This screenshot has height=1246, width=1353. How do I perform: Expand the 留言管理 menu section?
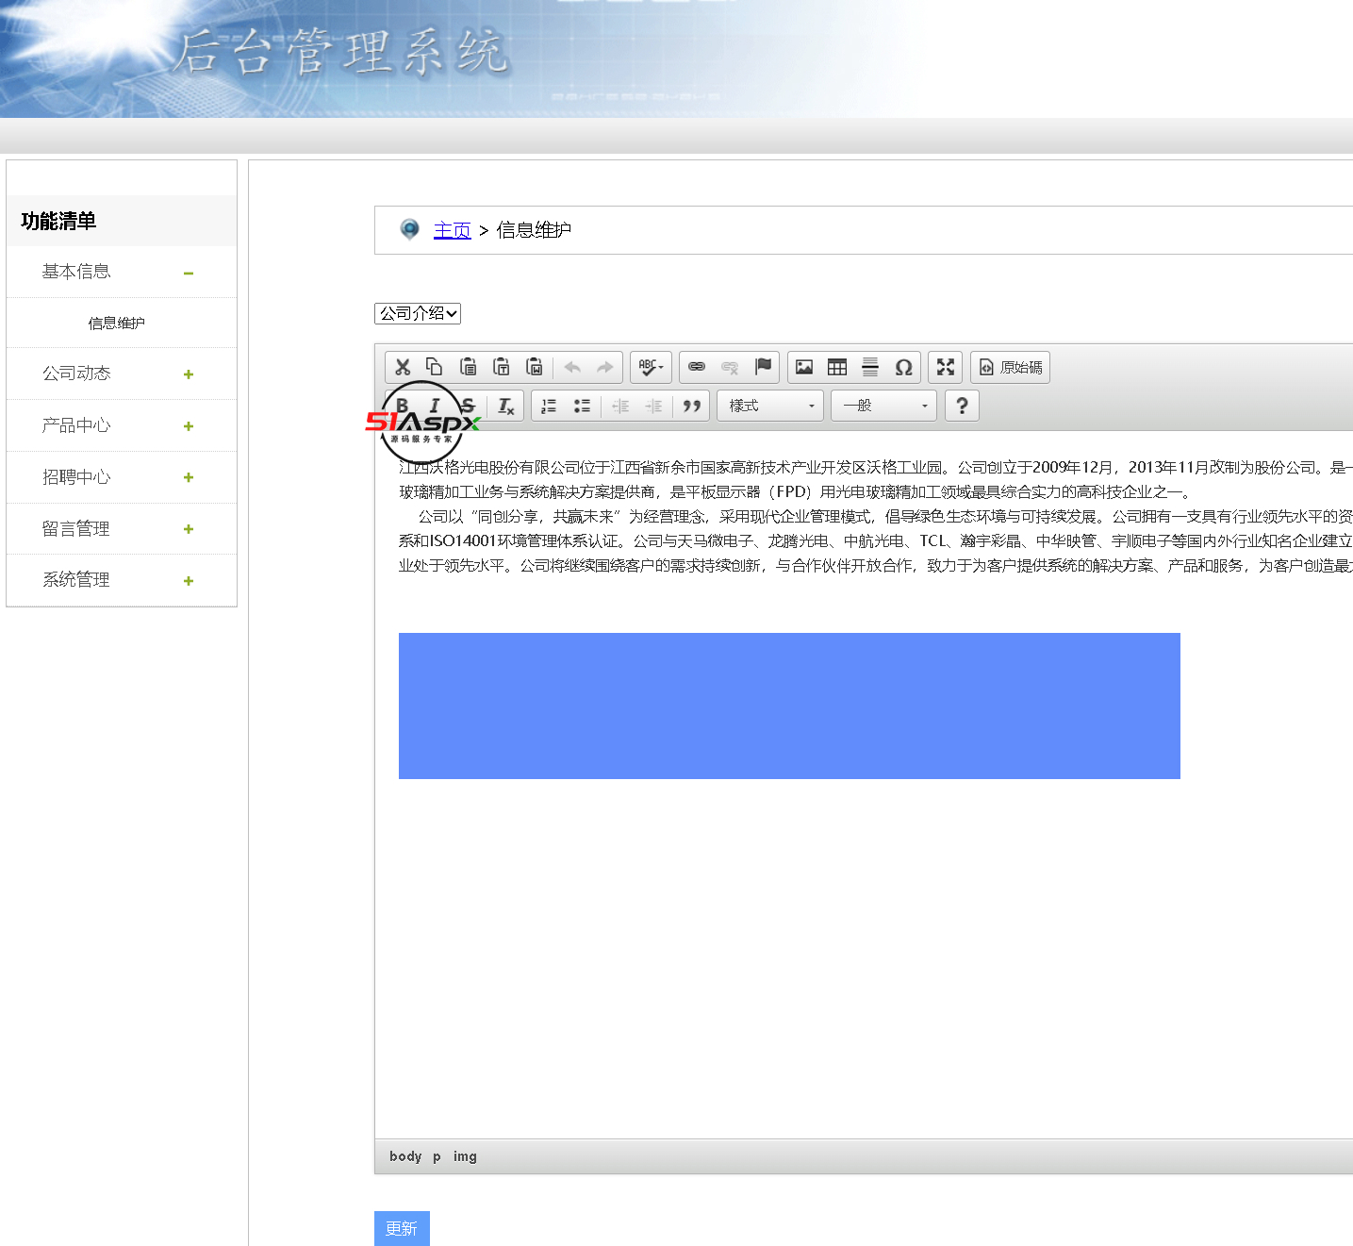(122, 529)
